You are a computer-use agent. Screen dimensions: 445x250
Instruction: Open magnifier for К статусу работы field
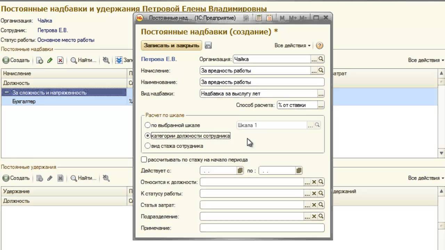click(321, 193)
